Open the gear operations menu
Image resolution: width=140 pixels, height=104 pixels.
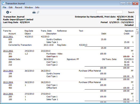[x=9, y=12]
